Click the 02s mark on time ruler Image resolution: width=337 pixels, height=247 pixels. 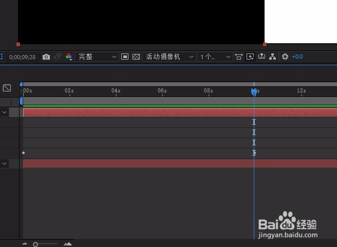point(69,91)
